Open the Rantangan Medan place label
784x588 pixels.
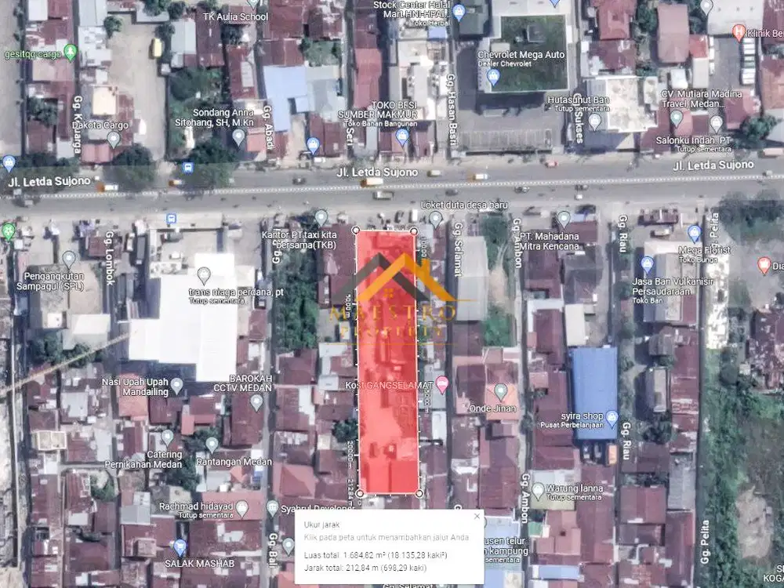(x=212, y=445)
